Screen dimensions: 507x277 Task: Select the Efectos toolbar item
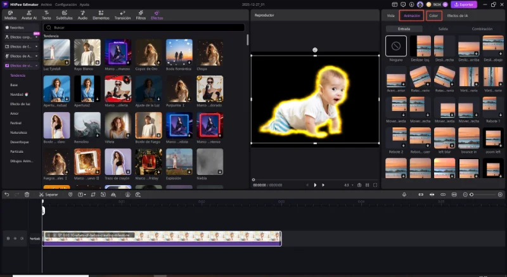(157, 15)
